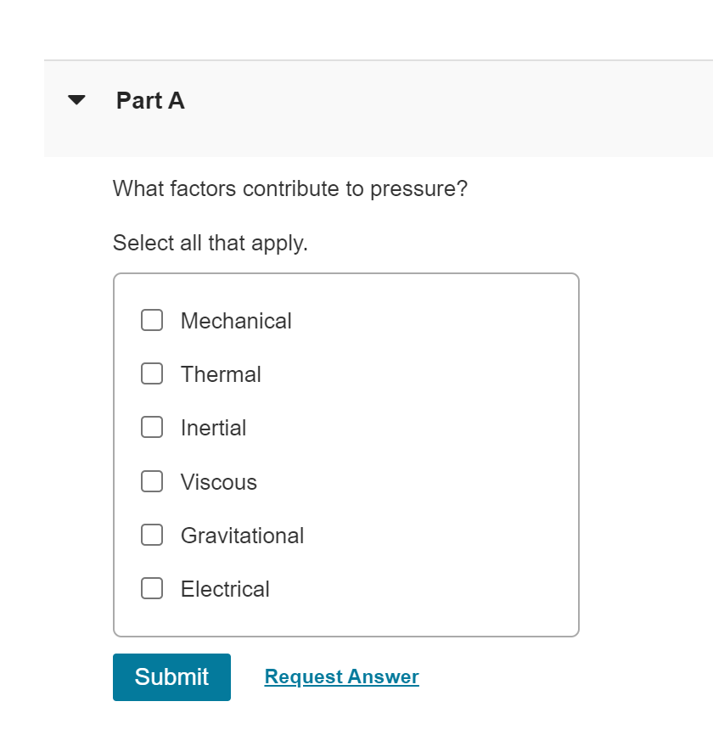Check the Electrical checkbox
Image resolution: width=713 pixels, height=752 pixels.
(x=152, y=588)
